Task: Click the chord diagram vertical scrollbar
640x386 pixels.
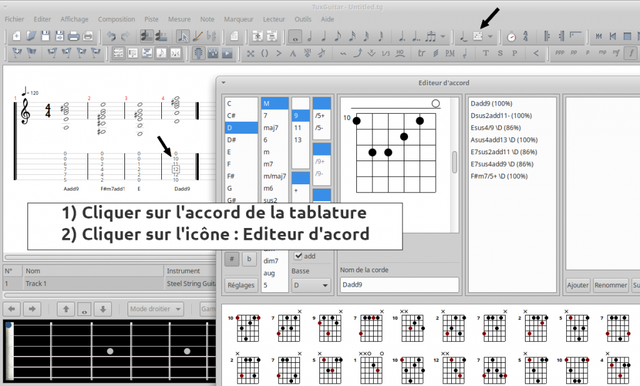Action: [455, 161]
